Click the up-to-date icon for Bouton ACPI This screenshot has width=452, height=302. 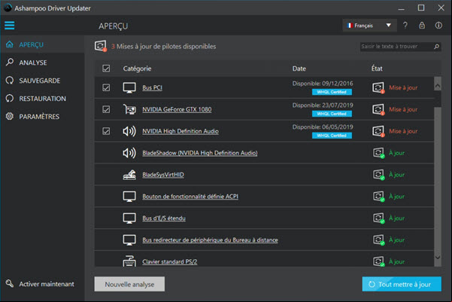point(379,197)
